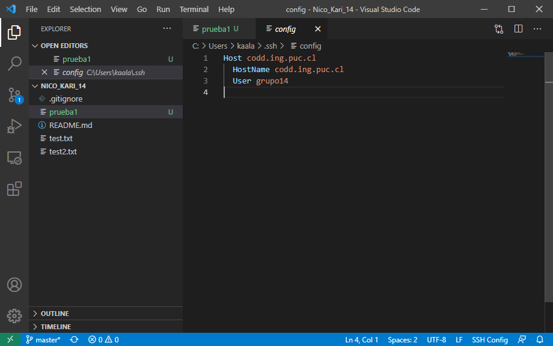This screenshot has width=553, height=346.
Task: Click the VS Code logo icon
Action: 11,9
